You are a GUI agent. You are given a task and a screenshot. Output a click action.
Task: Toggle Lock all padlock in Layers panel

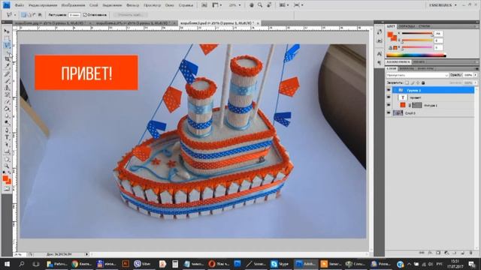point(423,82)
